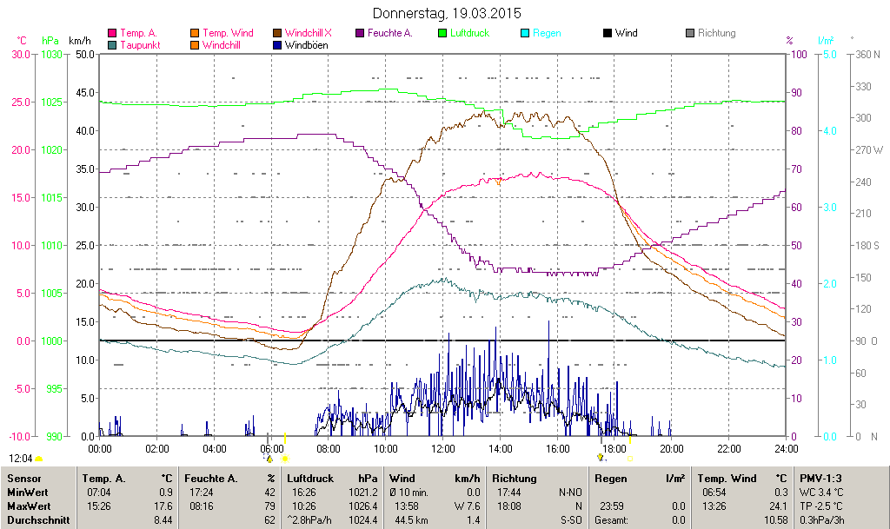This screenshot has width=890, height=529.
Task: Select the brown Windchill X legend square
Action: click(277, 33)
